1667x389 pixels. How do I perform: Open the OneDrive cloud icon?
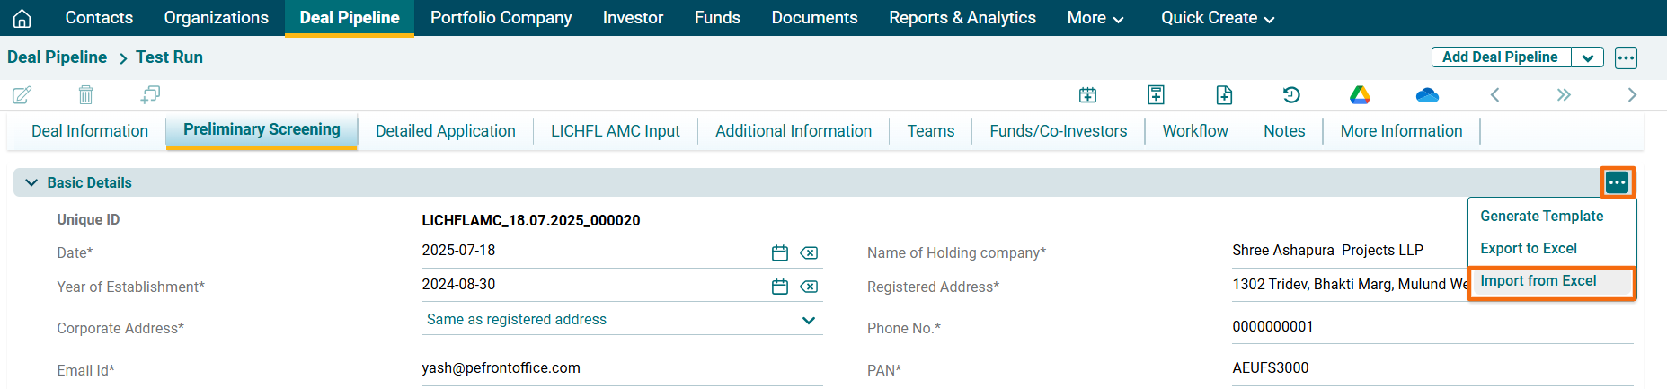(1427, 94)
